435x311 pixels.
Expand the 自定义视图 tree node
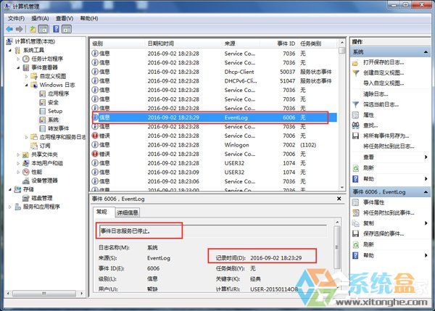[27, 76]
